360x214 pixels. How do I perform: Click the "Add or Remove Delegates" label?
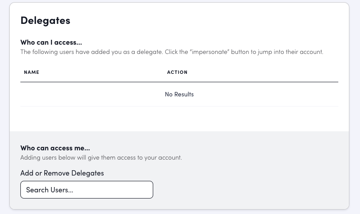click(62, 173)
